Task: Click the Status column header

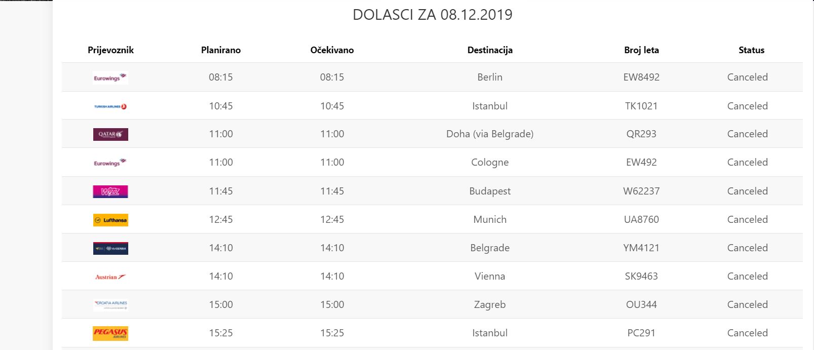Action: click(x=751, y=50)
